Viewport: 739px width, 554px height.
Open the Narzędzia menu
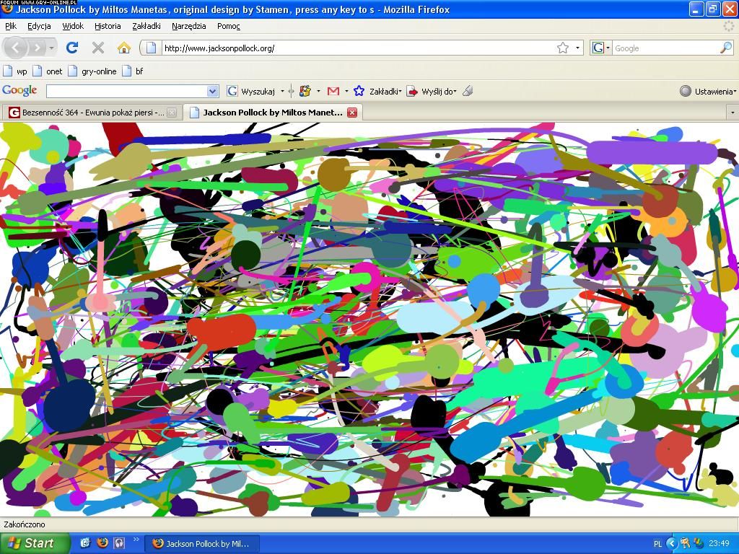pyautogui.click(x=188, y=26)
